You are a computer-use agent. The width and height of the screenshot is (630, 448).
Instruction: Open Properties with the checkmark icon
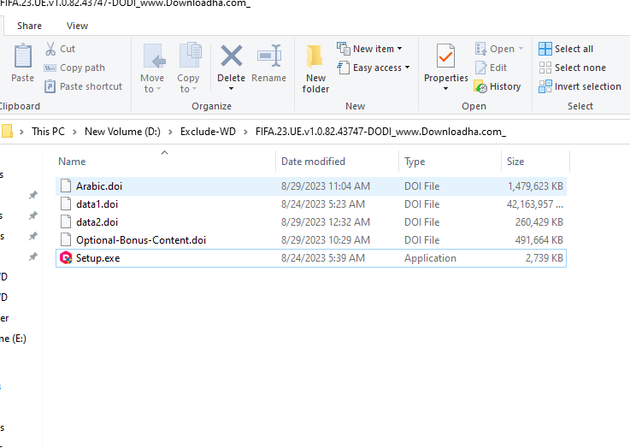[445, 56]
